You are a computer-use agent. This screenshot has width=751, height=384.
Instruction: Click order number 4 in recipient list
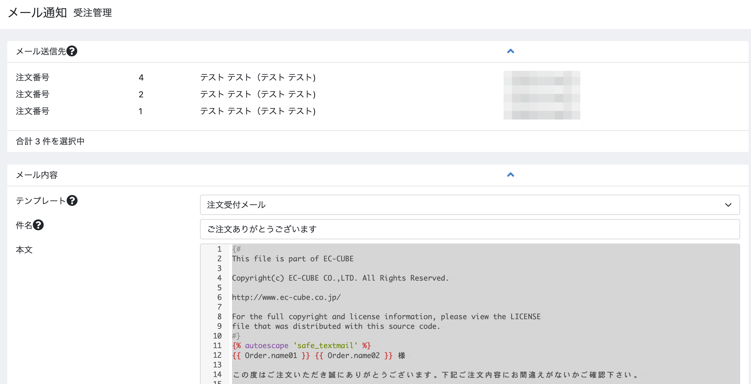click(141, 77)
